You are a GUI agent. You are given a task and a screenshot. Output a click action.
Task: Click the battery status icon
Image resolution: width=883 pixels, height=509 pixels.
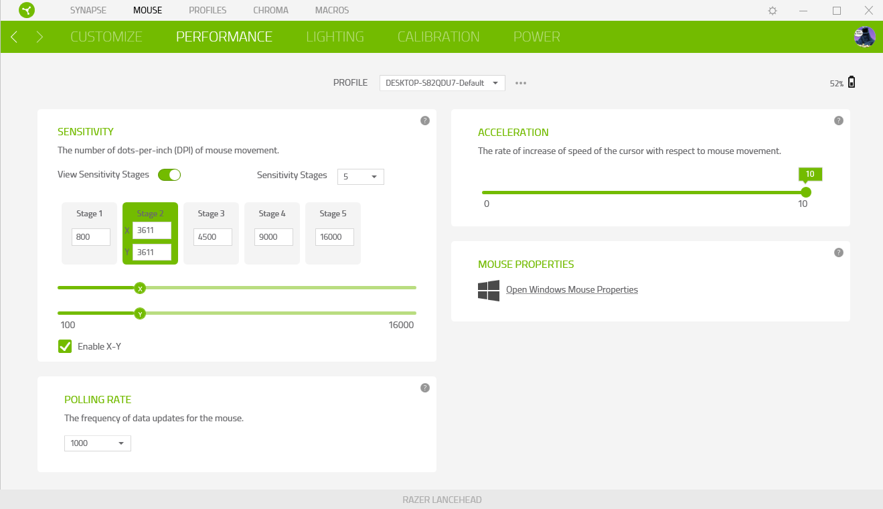pos(852,82)
